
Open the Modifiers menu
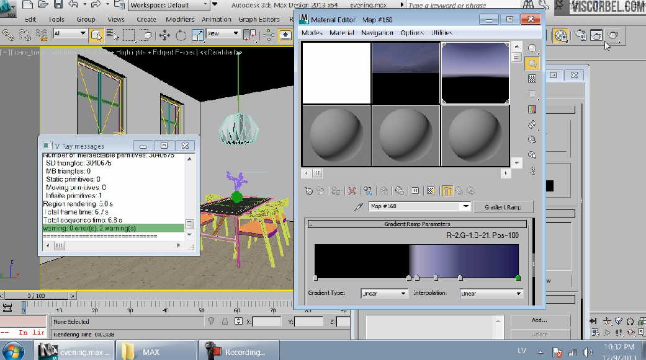pos(180,19)
